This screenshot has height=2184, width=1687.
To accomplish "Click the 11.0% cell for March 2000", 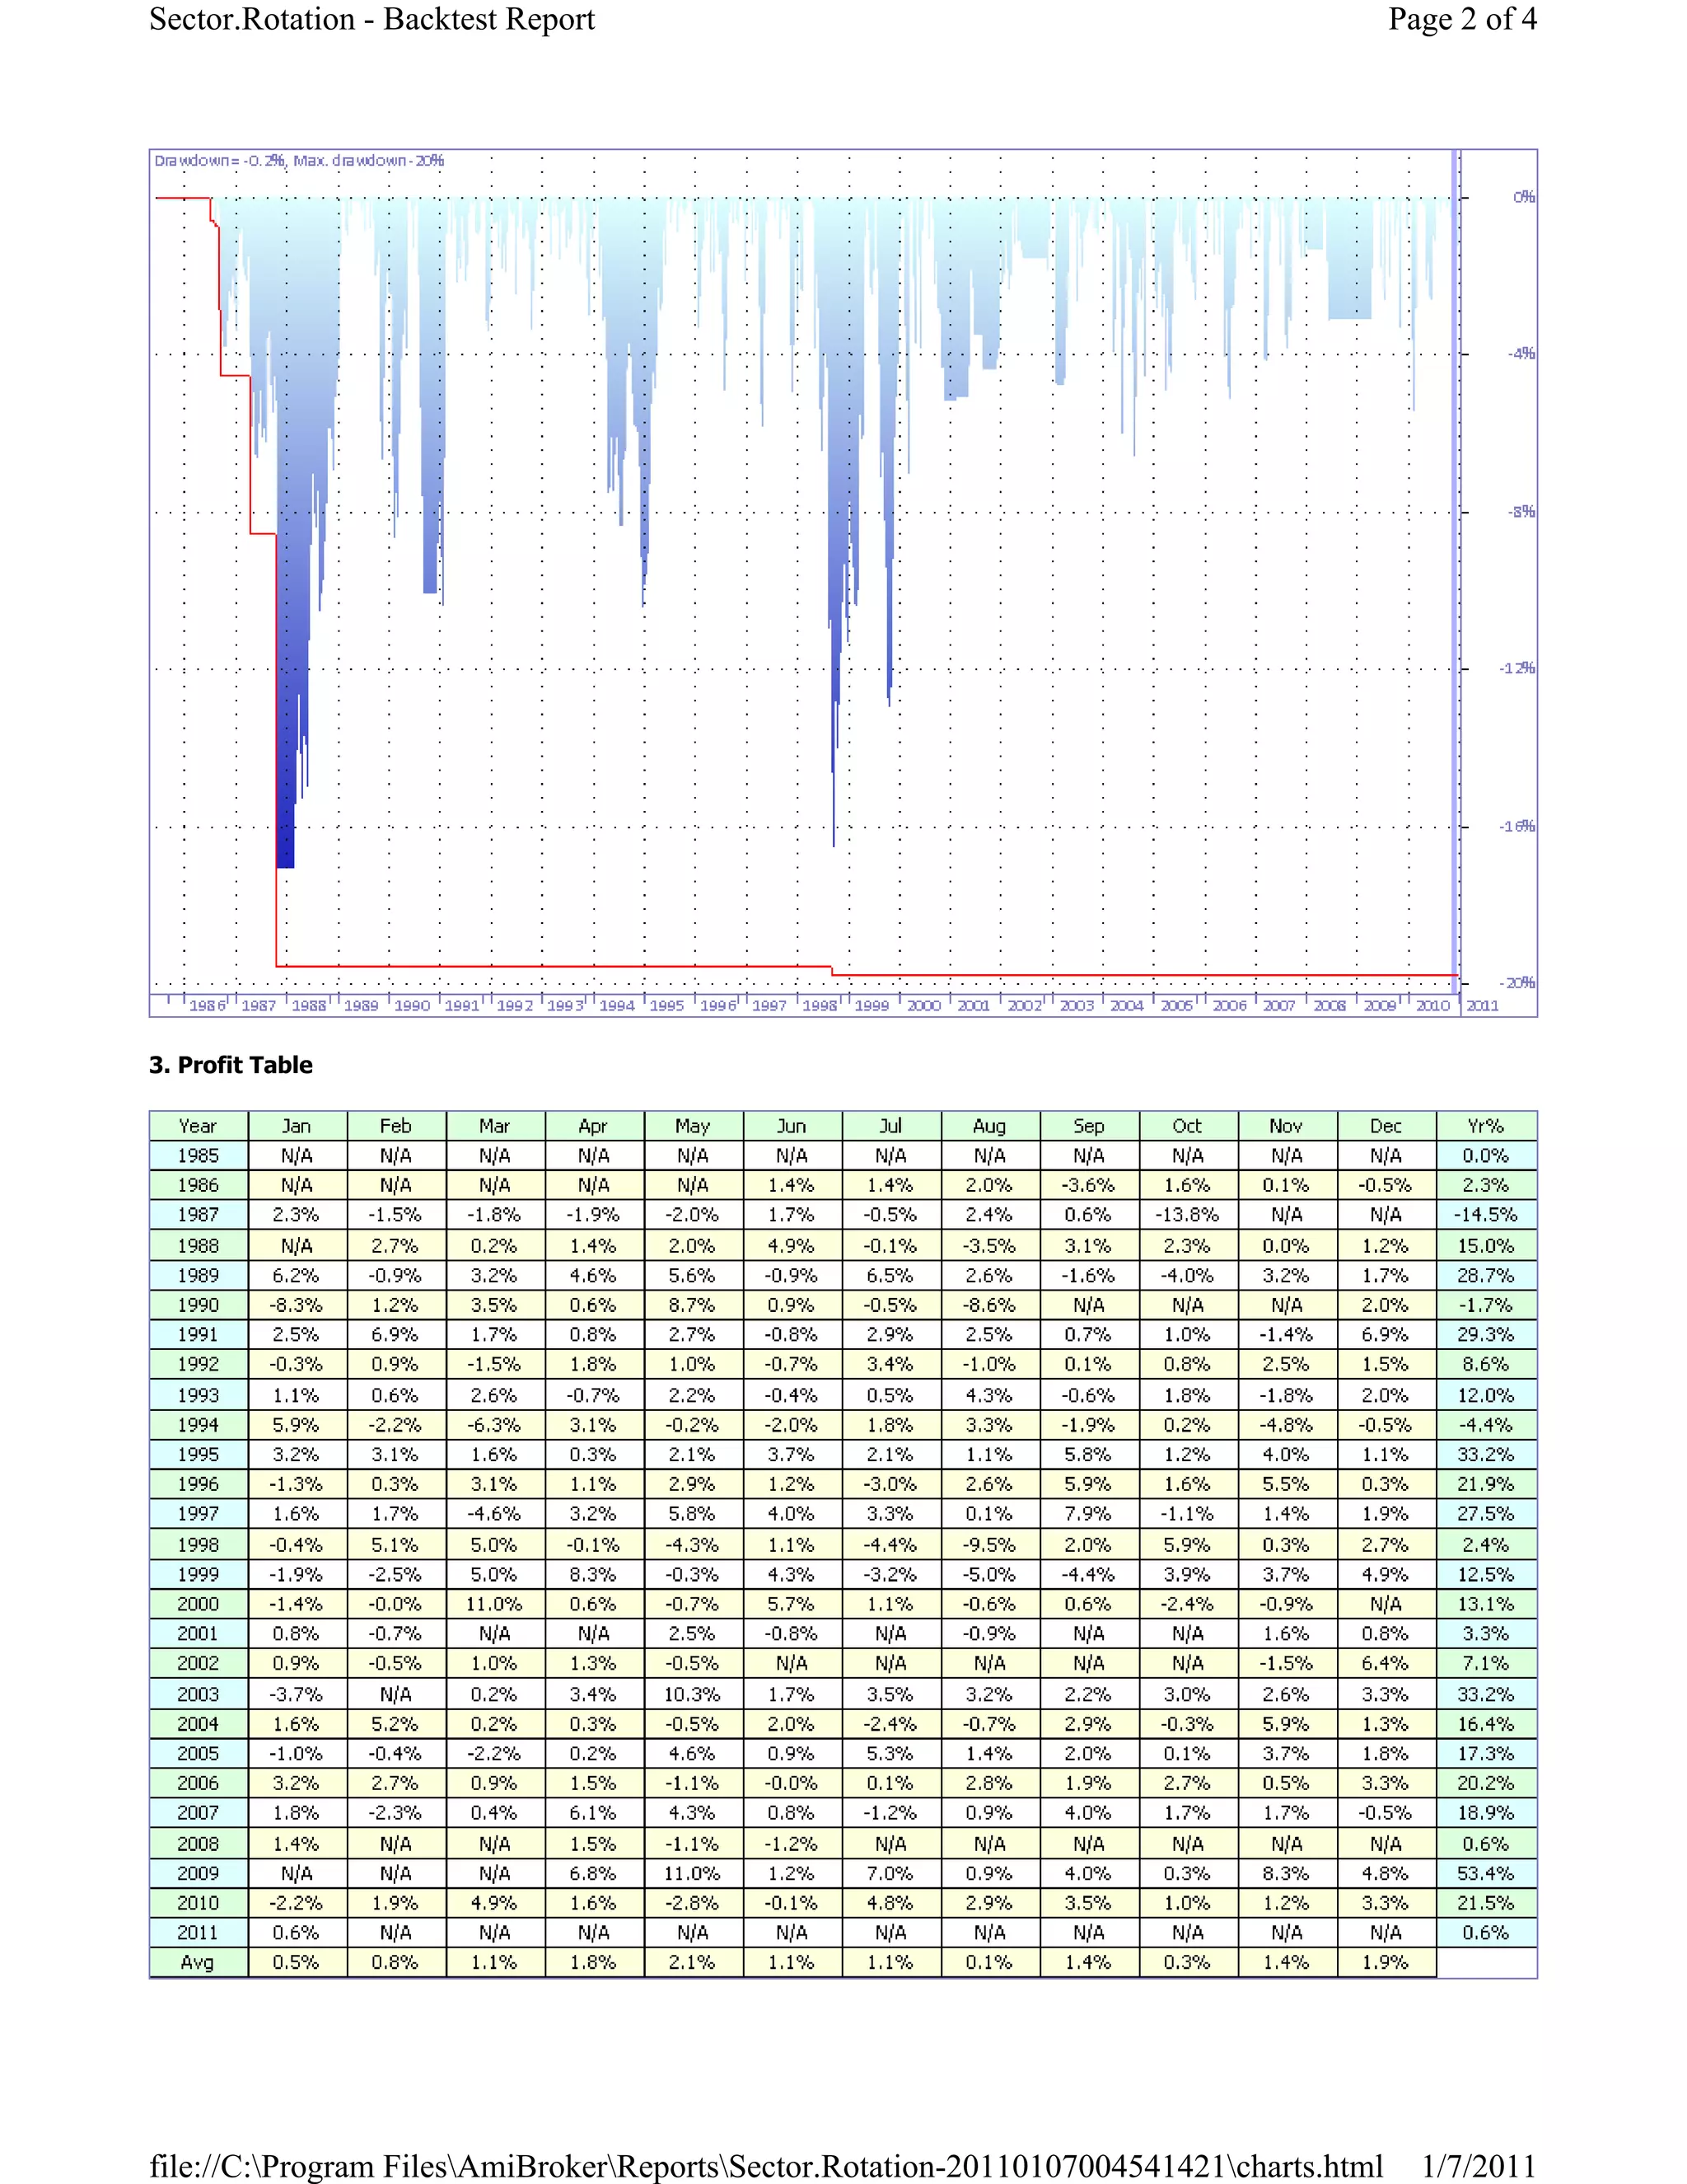I will pyautogui.click(x=495, y=1604).
